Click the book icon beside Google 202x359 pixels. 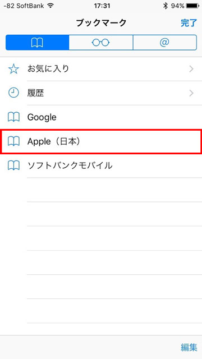click(x=13, y=117)
